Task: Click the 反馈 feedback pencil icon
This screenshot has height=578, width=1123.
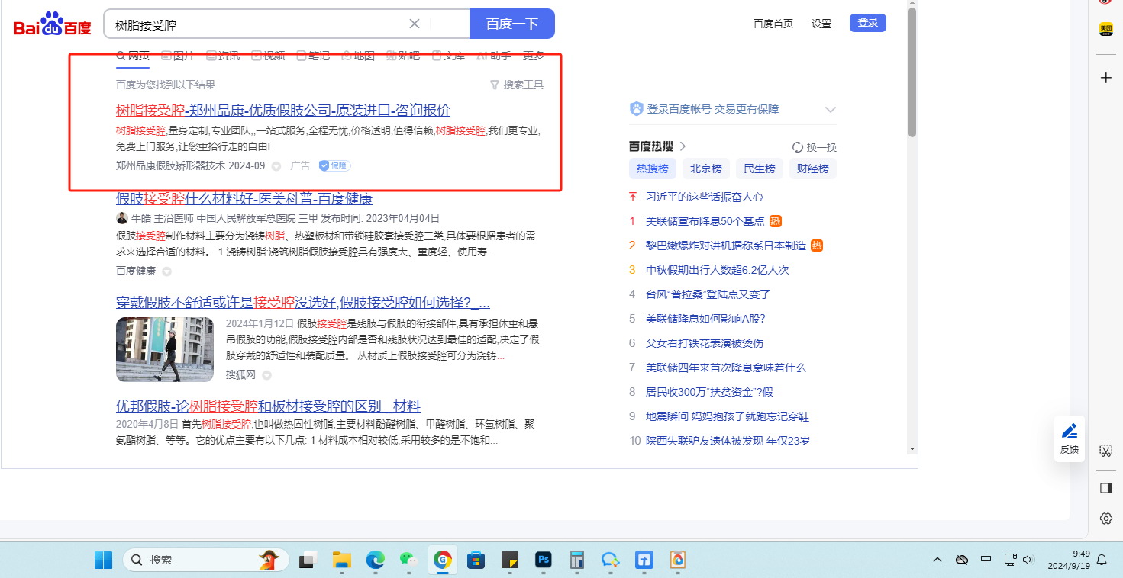Action: click(1070, 432)
